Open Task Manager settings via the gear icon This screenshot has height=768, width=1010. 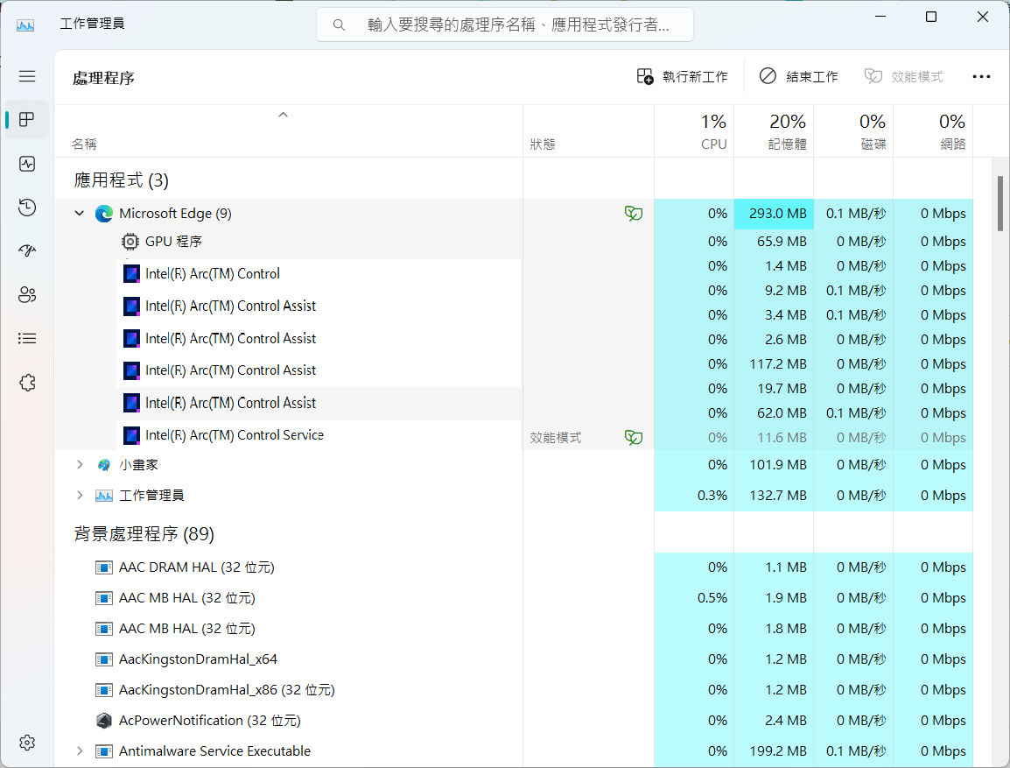click(27, 743)
